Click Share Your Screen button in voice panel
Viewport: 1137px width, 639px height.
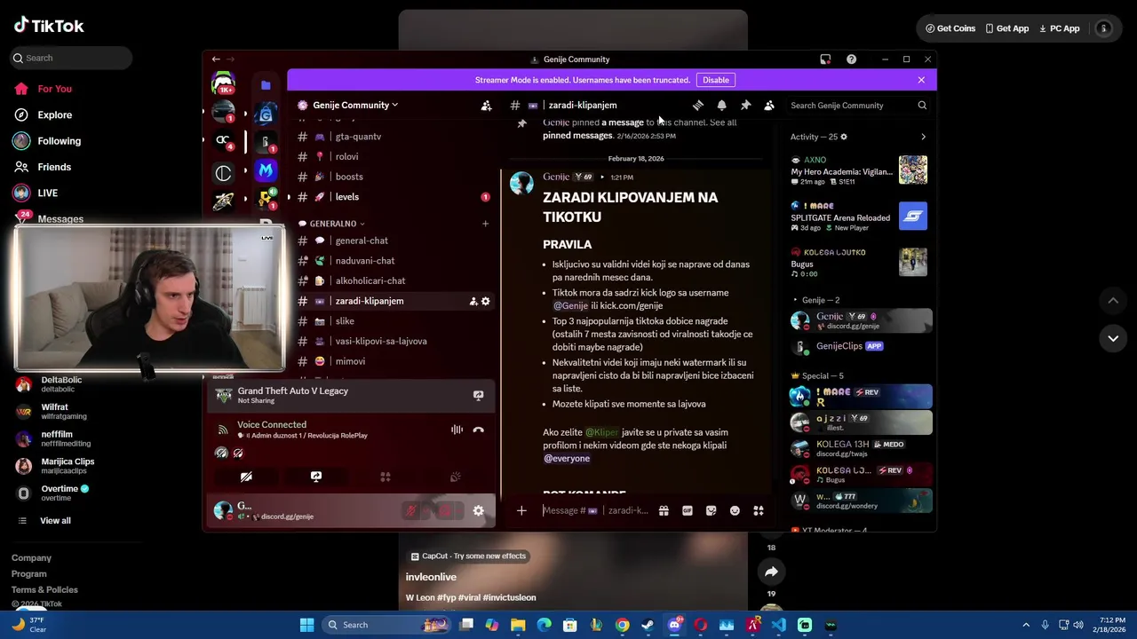tap(315, 477)
